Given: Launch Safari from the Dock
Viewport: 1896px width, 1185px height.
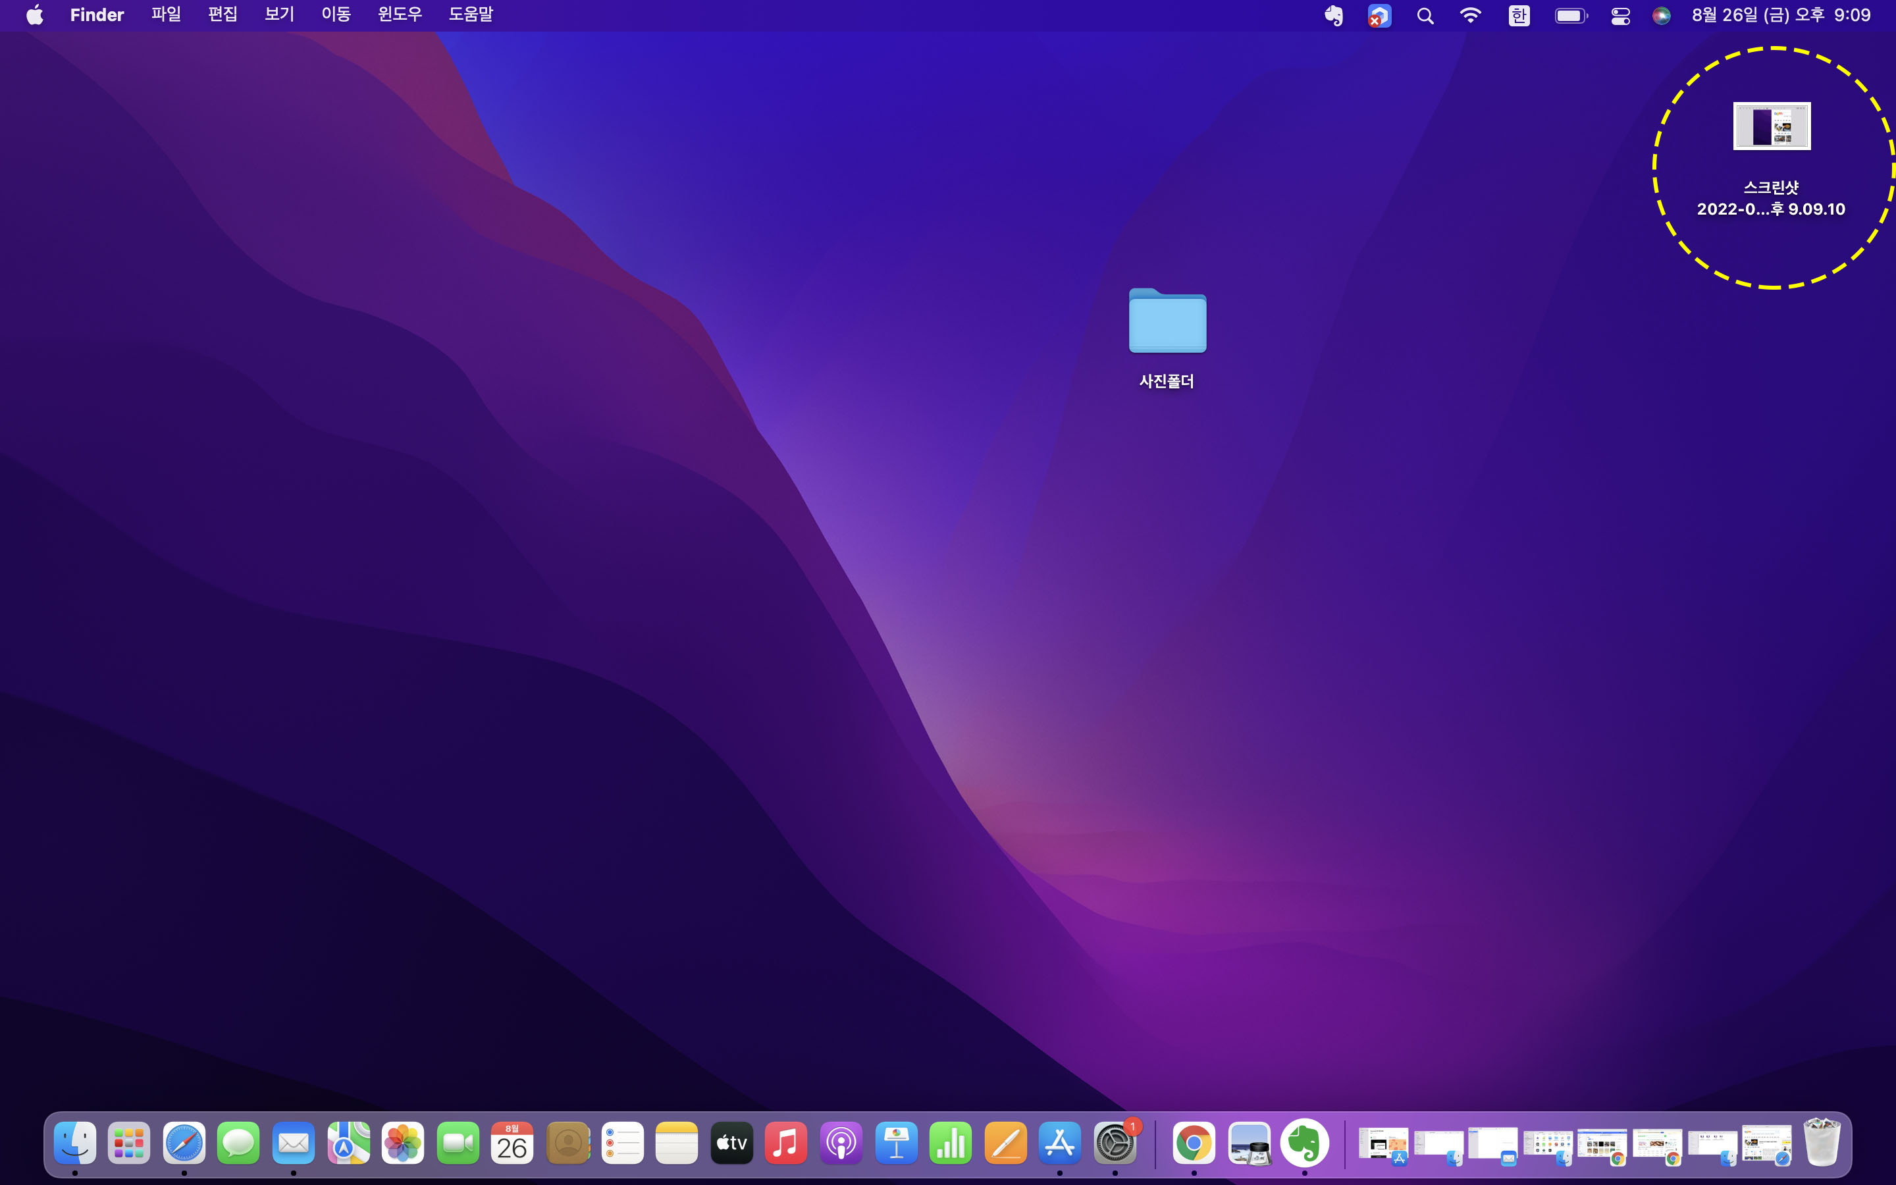Looking at the screenshot, I should [x=183, y=1144].
